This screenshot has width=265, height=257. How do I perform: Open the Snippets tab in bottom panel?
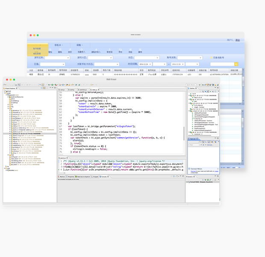click(95, 177)
